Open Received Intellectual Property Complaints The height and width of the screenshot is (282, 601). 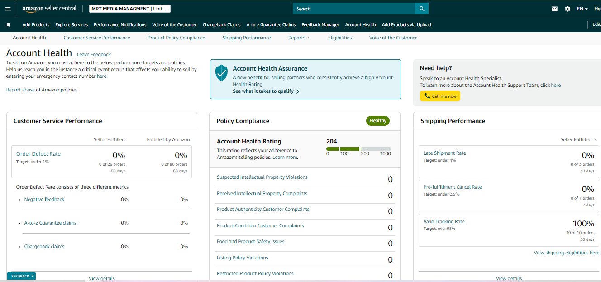pyautogui.click(x=262, y=193)
